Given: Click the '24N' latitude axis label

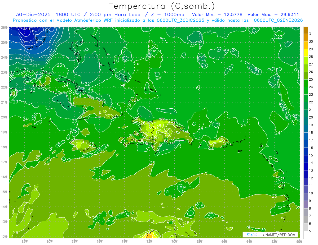Looking at the screenshot, I should (4, 57).
